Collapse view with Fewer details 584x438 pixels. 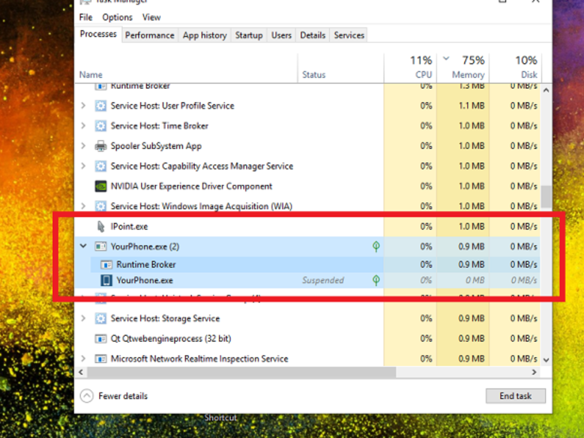pyautogui.click(x=123, y=396)
